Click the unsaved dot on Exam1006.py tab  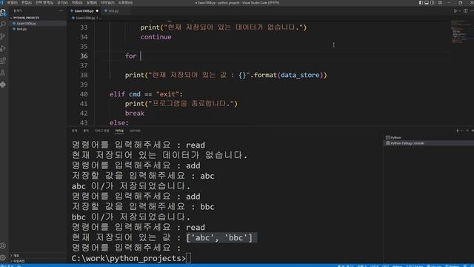[97, 11]
